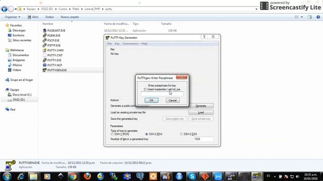The width and height of the screenshot is (323, 181).
Task: Open File menu in PuTTY Key Generator
Action: tap(110, 44)
